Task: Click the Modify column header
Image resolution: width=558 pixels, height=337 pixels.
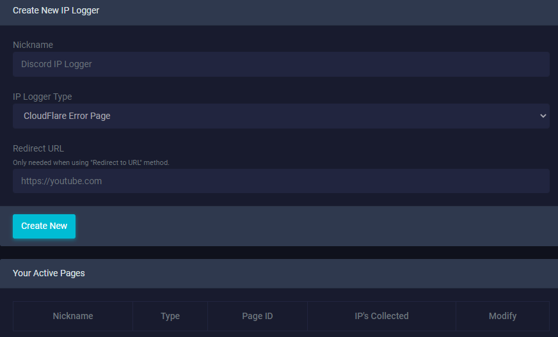Action: 502,316
